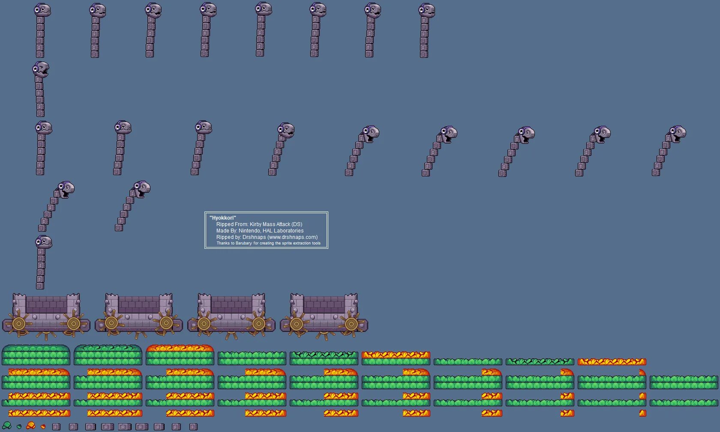The image size is (720, 432).
Task: Click the first open-mouthed leaning dinosaur in the fourth row
Action: point(57,206)
